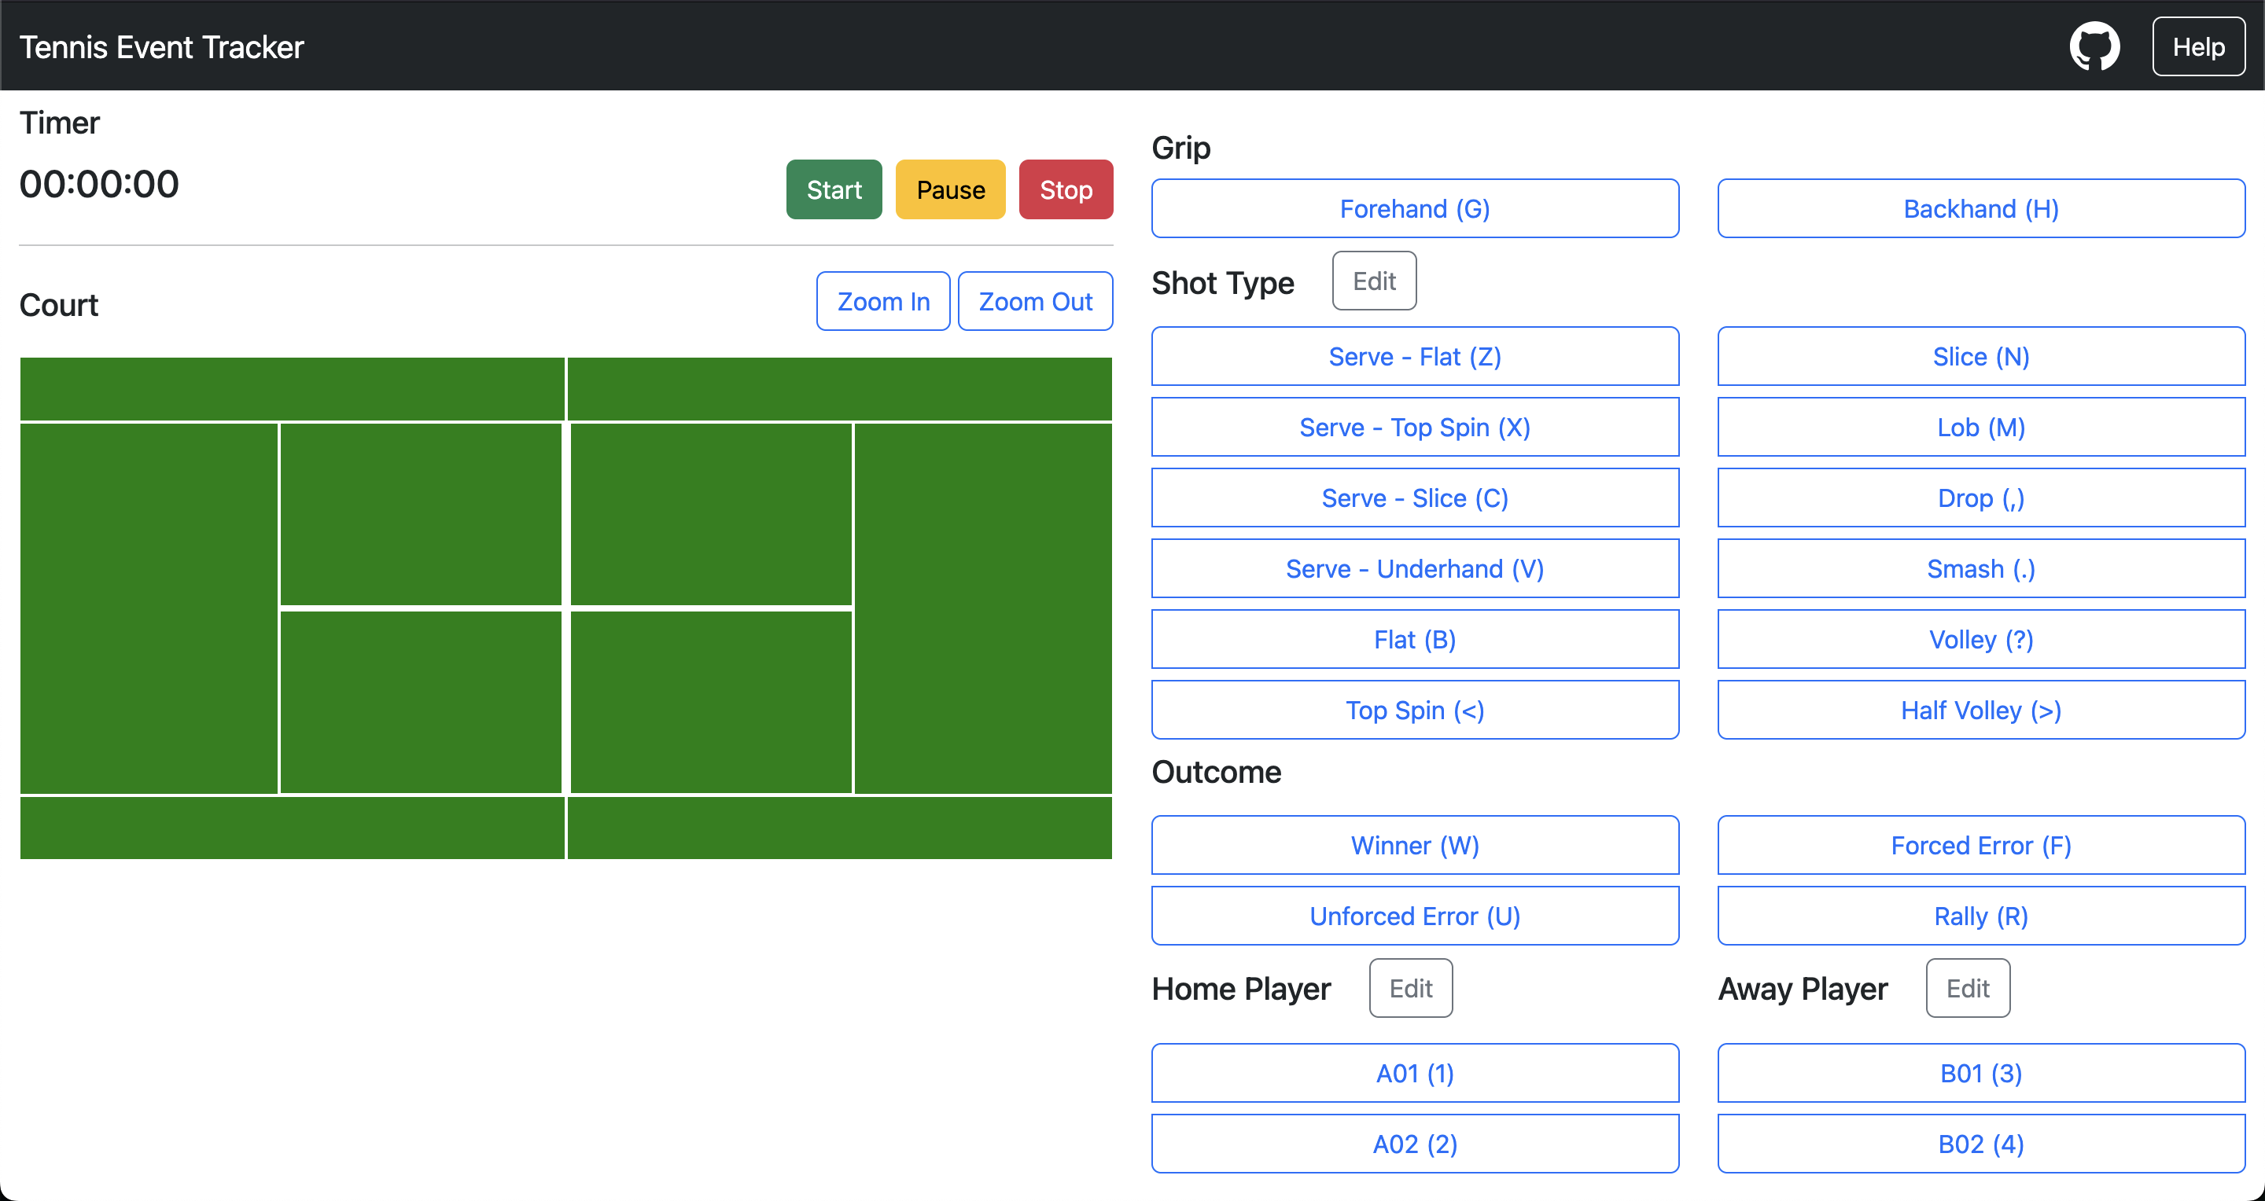The width and height of the screenshot is (2265, 1201).
Task: Select home player A01 (1)
Action: tap(1414, 1074)
